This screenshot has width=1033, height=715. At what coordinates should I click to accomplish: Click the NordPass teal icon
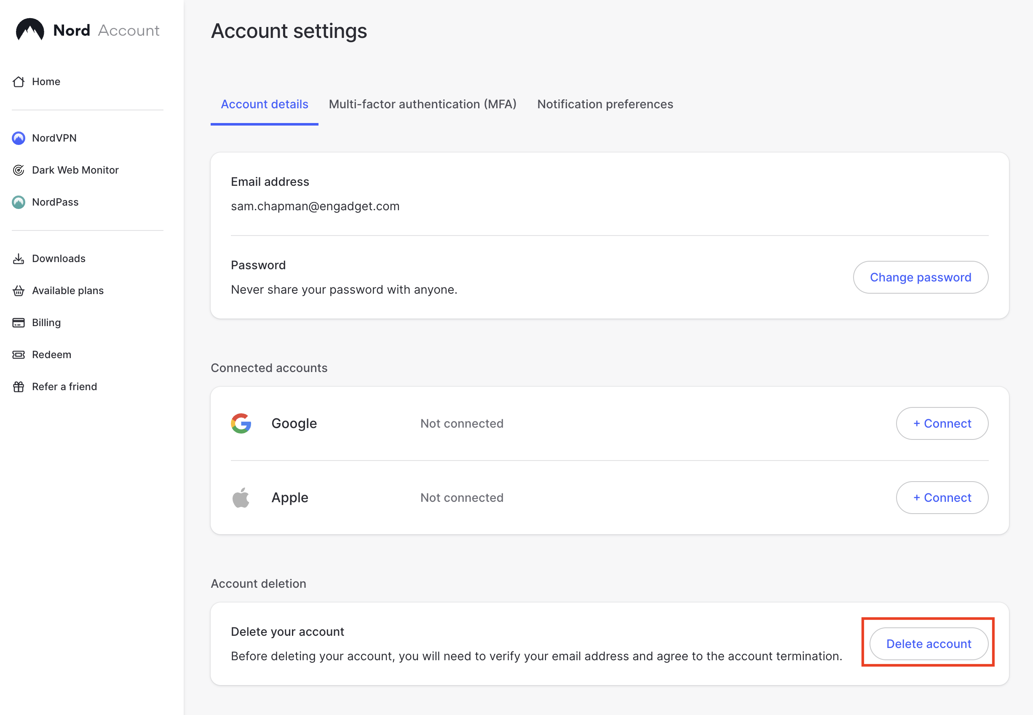coord(19,202)
